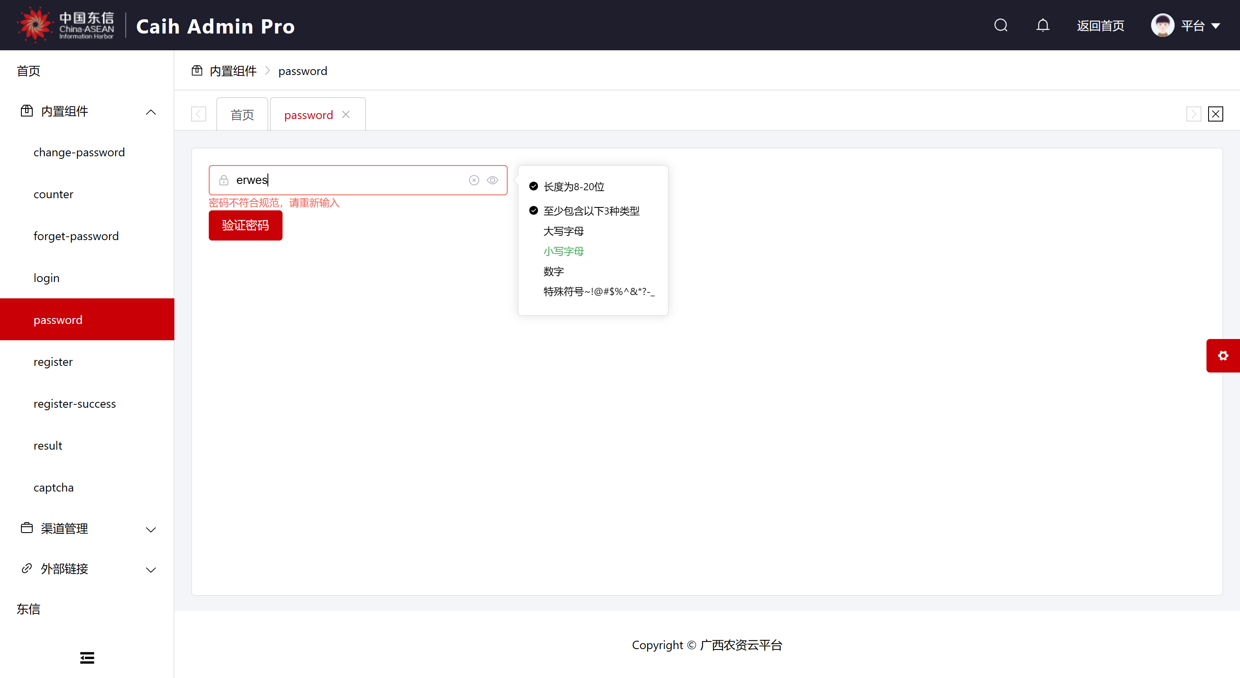Switch to the 首页 tab
This screenshot has width=1240, height=678.
(x=241, y=115)
